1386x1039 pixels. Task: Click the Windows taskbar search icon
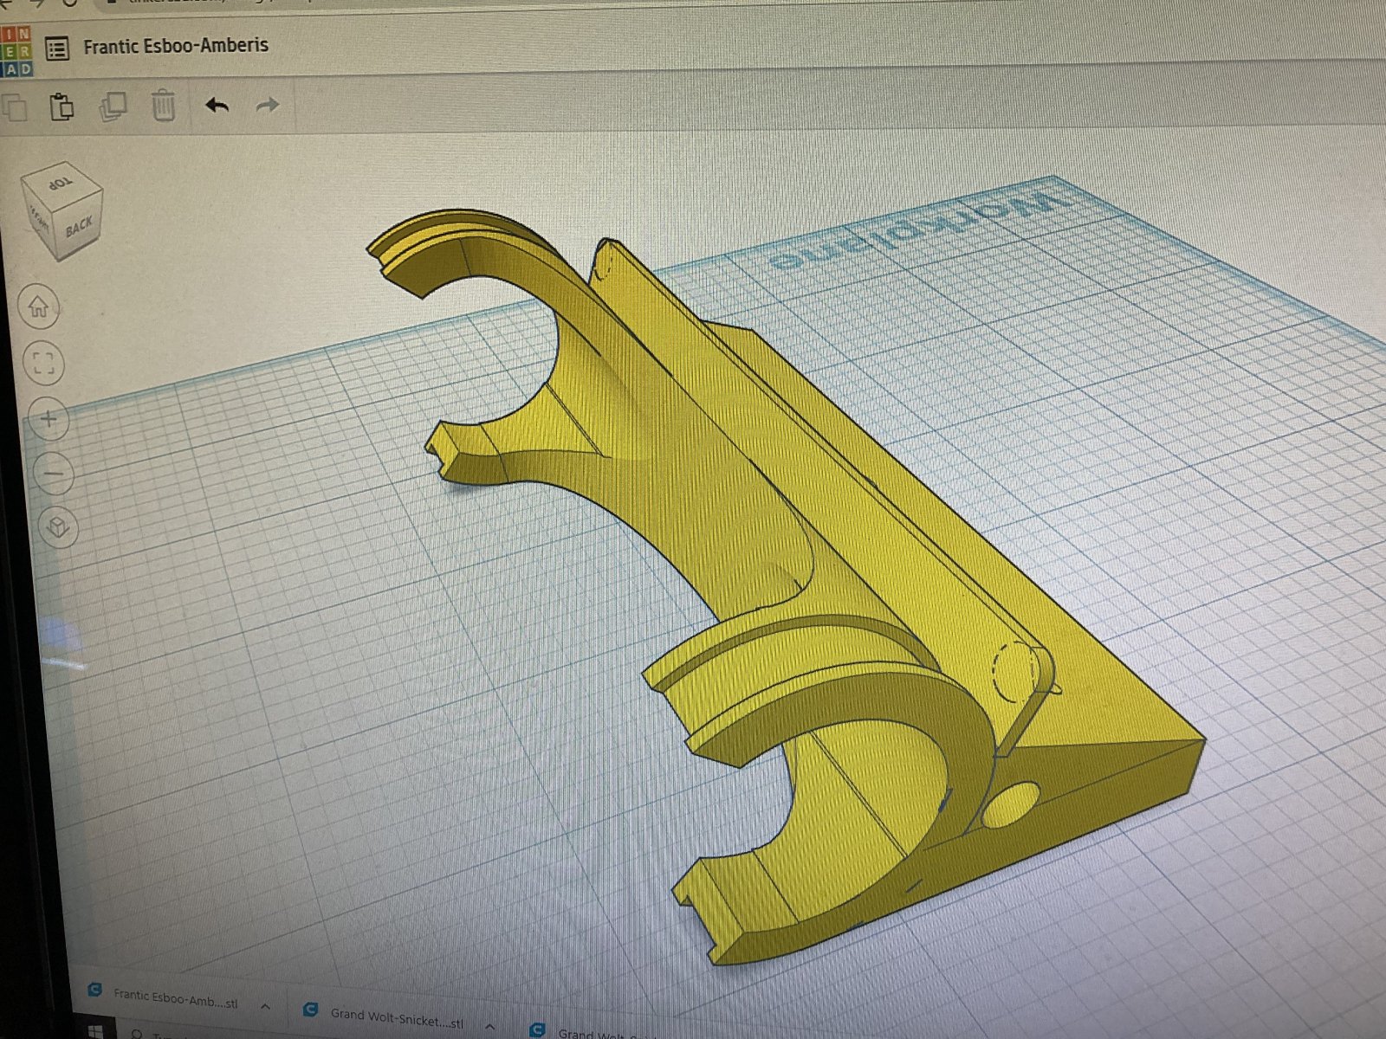(136, 1034)
